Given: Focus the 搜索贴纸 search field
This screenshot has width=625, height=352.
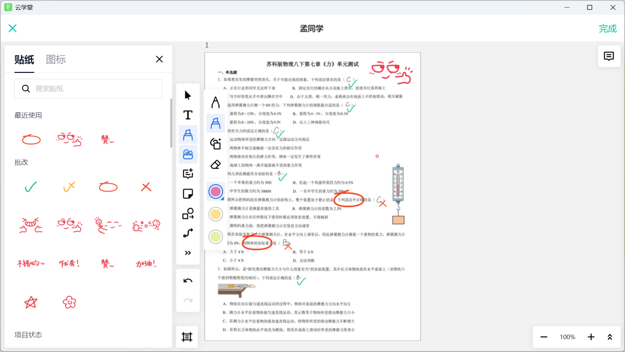Looking at the screenshot, I should coord(88,89).
